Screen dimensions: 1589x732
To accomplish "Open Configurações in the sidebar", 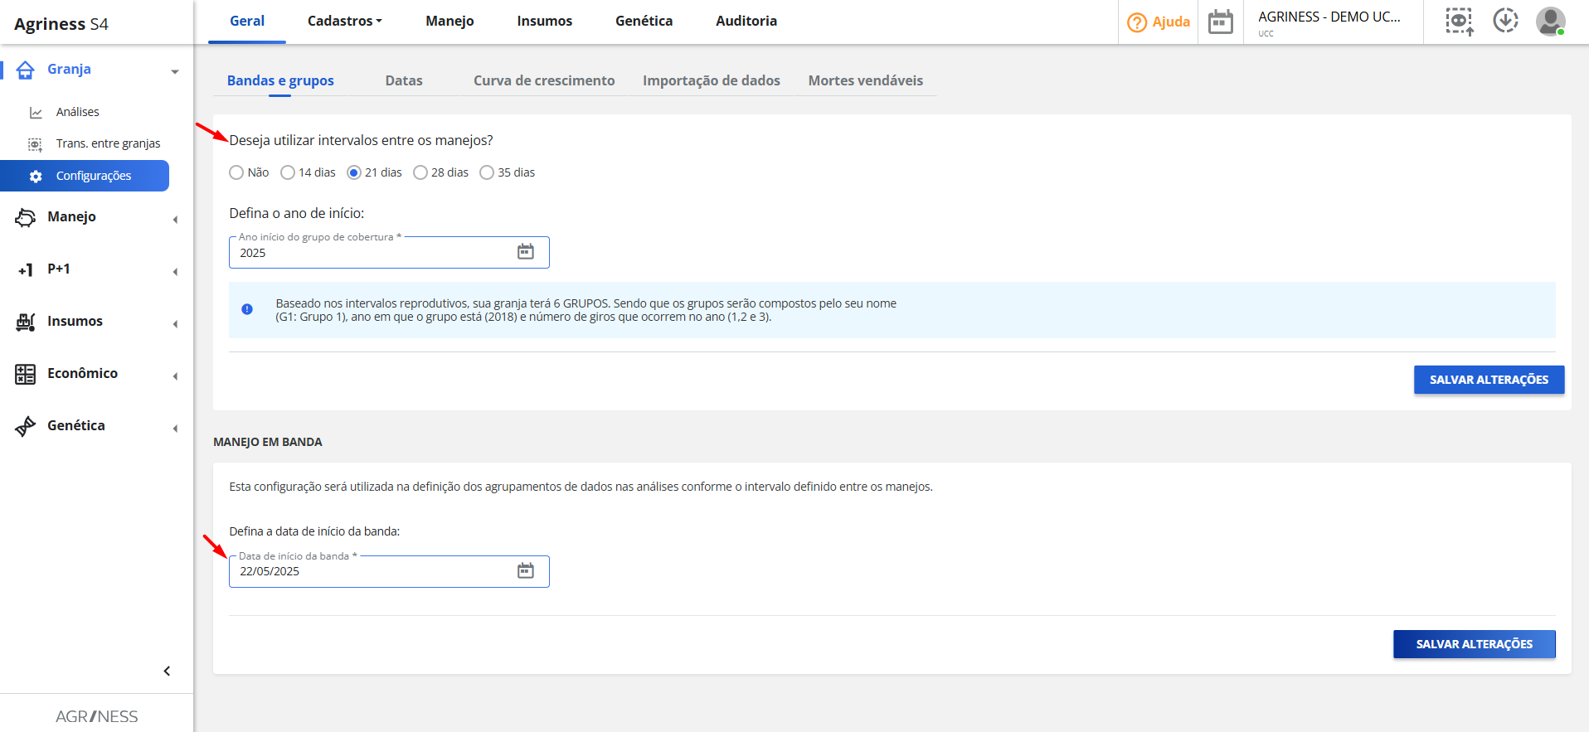I will click(85, 176).
